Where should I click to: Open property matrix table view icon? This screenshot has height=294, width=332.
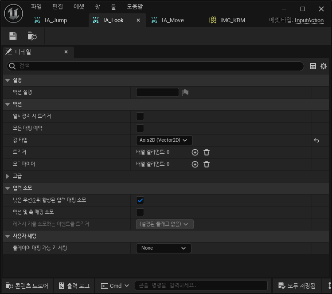pyautogui.click(x=313, y=66)
